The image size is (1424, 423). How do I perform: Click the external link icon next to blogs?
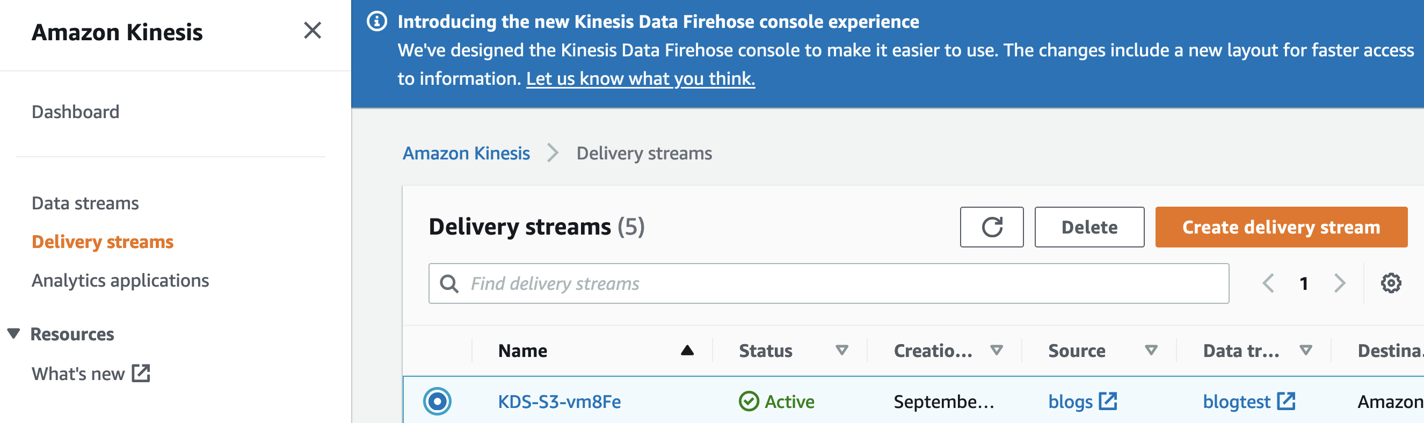coord(1108,401)
